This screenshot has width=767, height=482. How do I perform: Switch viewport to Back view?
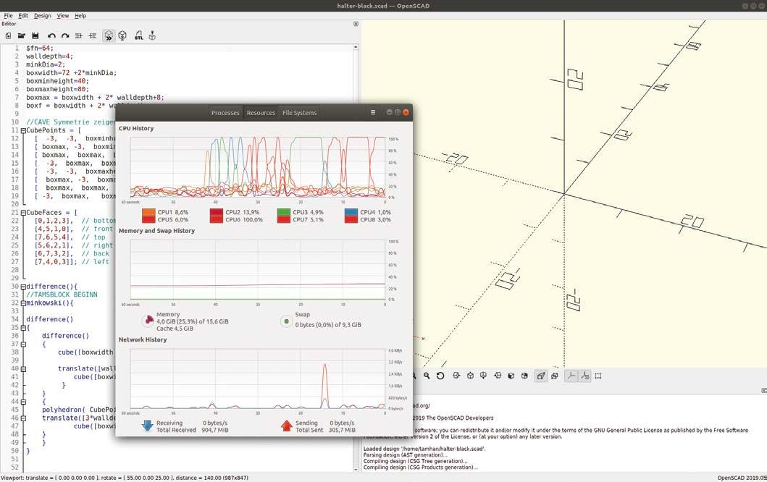524,376
